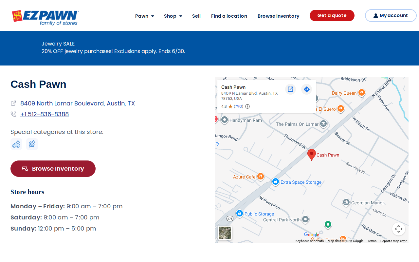Click the red Cash Pawn map pin
This screenshot has width=419, height=262.
pyautogui.click(x=312, y=155)
